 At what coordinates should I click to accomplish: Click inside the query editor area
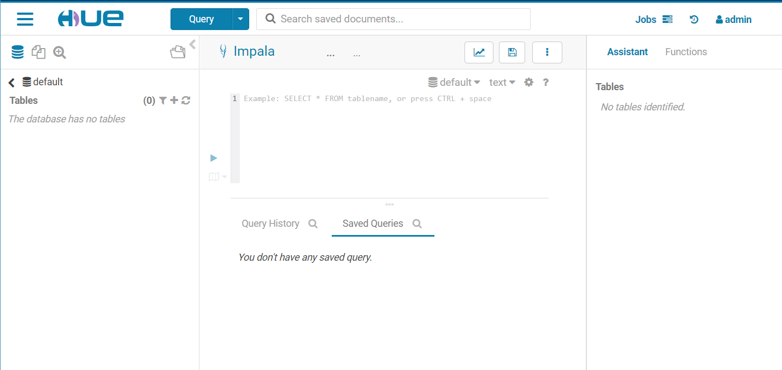click(393, 138)
